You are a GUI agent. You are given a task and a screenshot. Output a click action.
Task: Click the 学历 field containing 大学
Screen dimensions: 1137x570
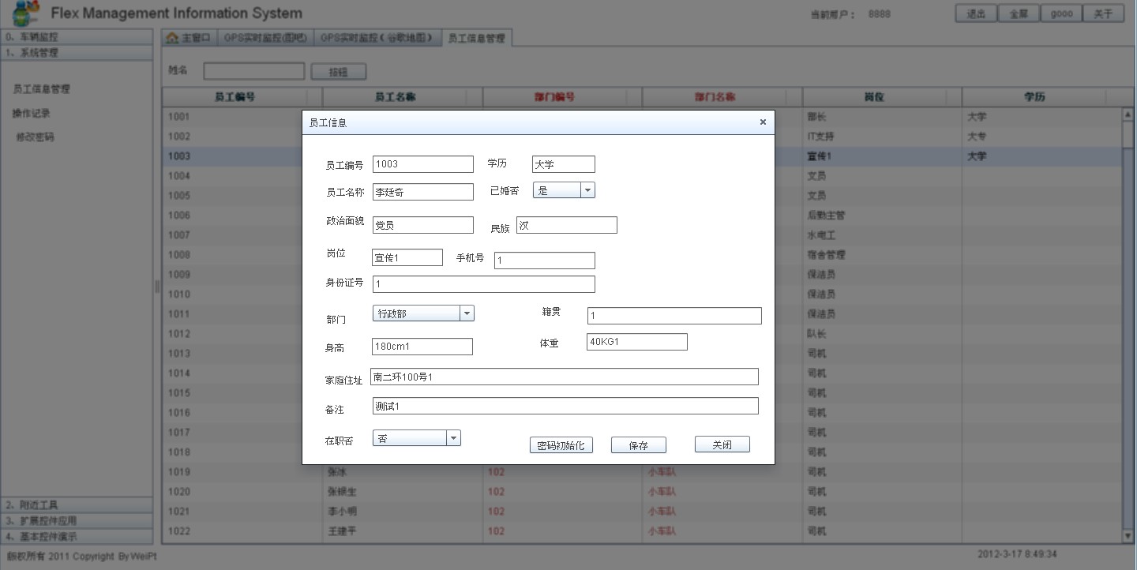[x=564, y=164]
